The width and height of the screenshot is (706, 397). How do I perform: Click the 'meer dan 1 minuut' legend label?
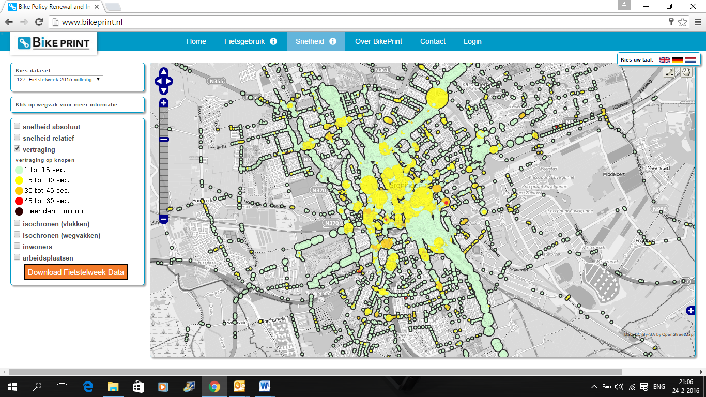click(55, 211)
